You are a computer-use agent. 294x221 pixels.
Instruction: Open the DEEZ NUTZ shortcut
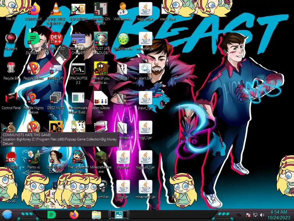(x=56, y=101)
